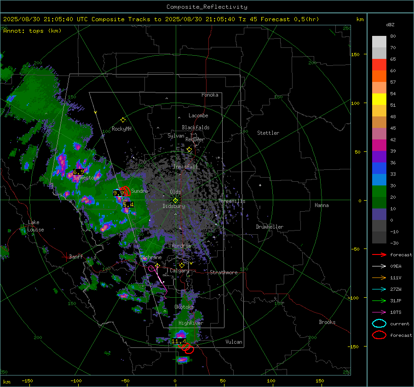Select the orange 111V track arrow
Image resolution: width=414 pixels, height=387 pixels.
[379, 277]
